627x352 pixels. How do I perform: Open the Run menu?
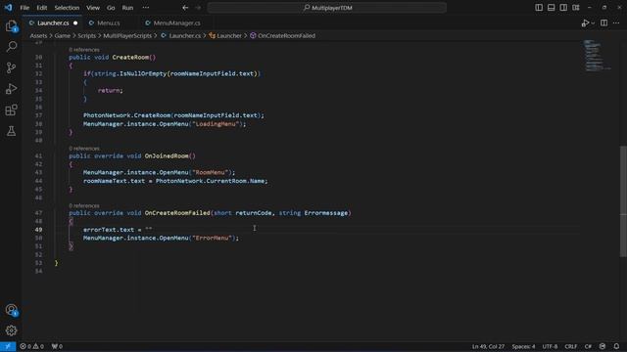127,8
